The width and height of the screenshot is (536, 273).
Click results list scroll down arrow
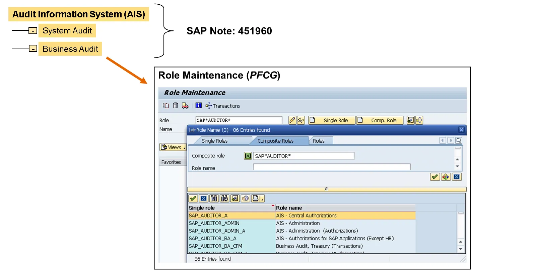coord(461,249)
